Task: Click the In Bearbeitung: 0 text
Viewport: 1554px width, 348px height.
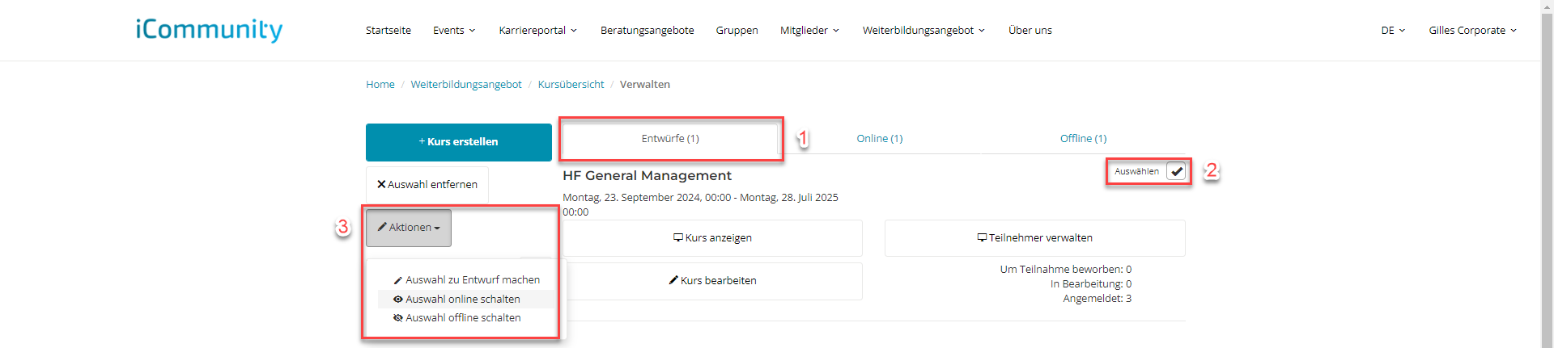Action: pos(1091,284)
